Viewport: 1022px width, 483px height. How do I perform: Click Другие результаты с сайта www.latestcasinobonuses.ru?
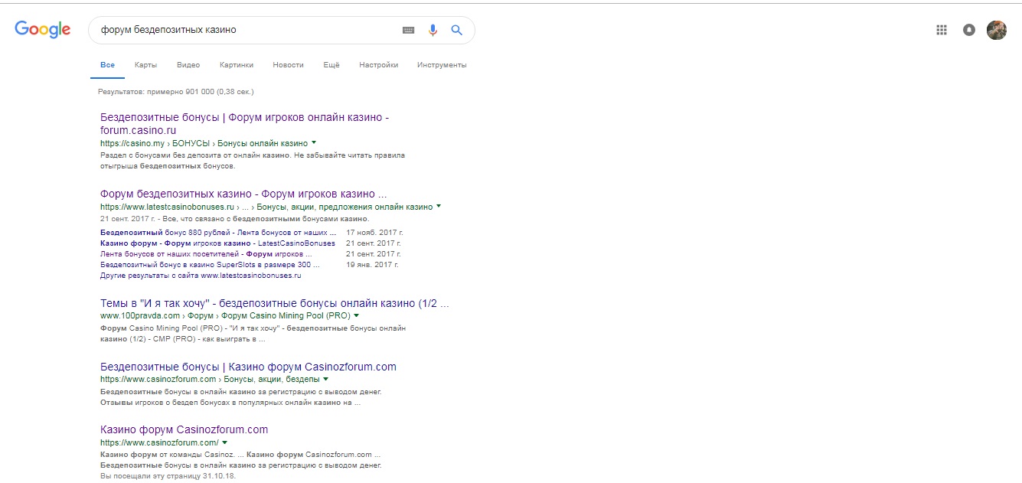(201, 275)
